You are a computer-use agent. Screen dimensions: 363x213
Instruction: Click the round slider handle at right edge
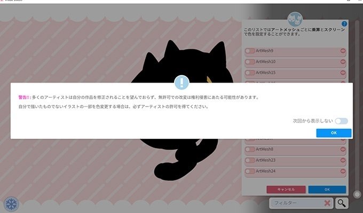coord(357,194)
